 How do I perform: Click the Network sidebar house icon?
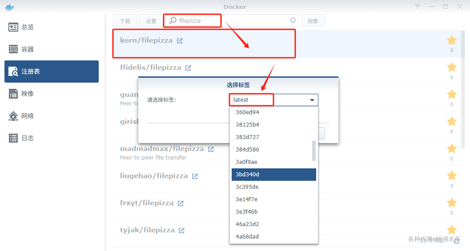point(13,116)
